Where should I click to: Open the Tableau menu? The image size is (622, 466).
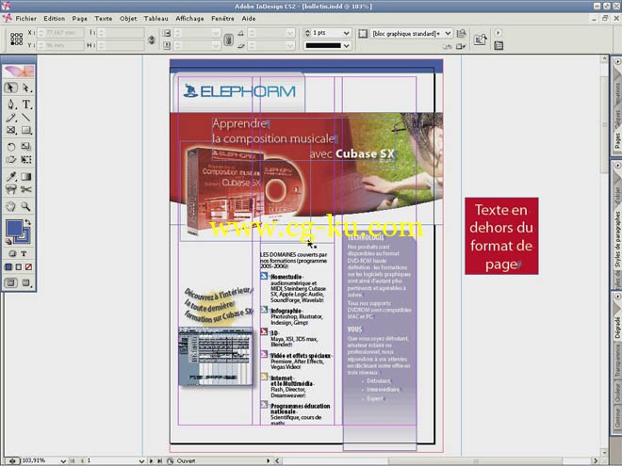click(x=155, y=19)
